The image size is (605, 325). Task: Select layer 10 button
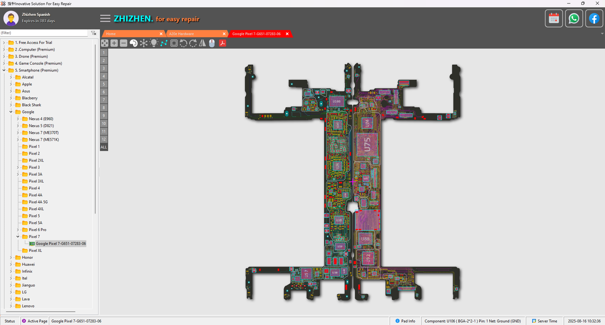[x=104, y=123]
